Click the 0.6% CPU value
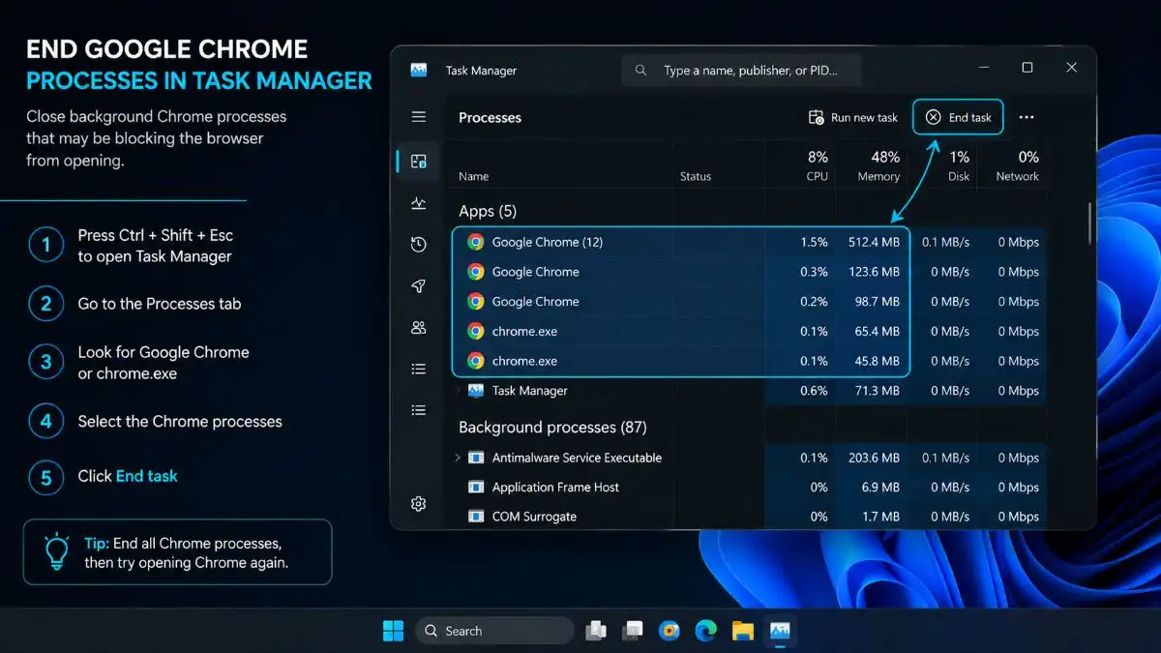The image size is (1161, 653). (x=814, y=391)
